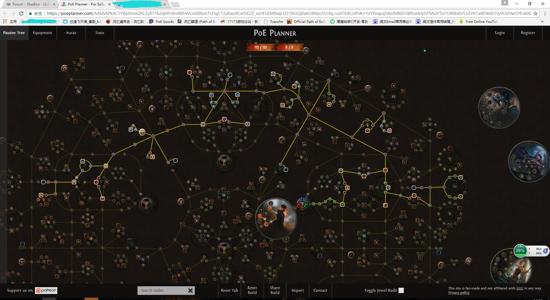This screenshot has height=300, width=550.
Task: Click the blue plus on network speed widget
Action: [x=545, y=251]
